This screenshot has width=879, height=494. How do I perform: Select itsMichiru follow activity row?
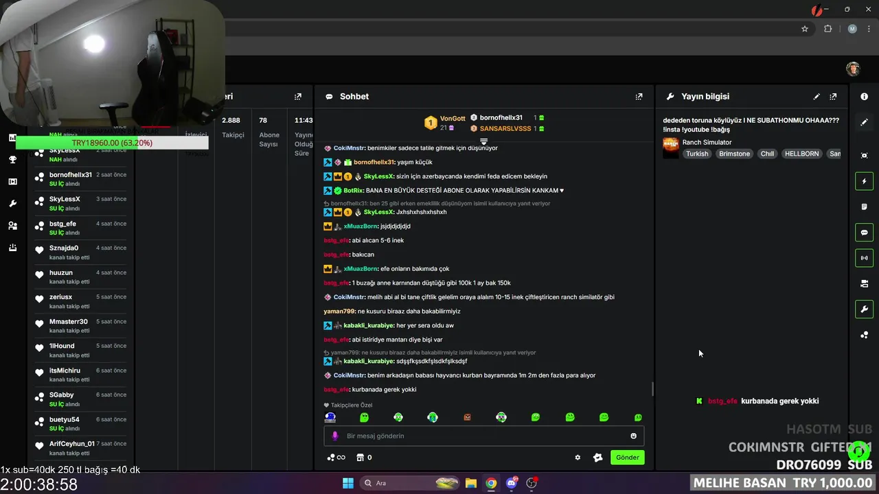click(x=81, y=375)
